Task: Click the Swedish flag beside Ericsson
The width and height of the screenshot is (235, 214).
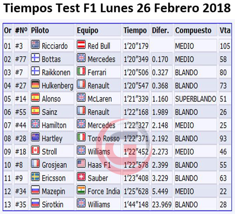Action: pyautogui.click(x=35, y=177)
